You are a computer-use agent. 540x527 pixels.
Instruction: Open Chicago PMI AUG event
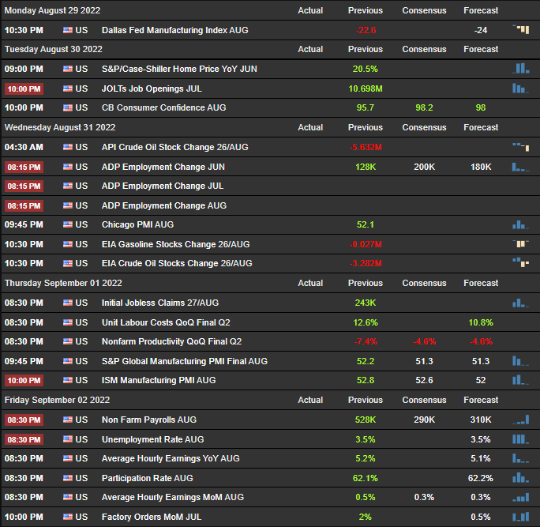(137, 224)
